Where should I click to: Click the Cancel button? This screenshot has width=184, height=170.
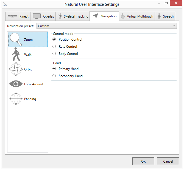168,161
